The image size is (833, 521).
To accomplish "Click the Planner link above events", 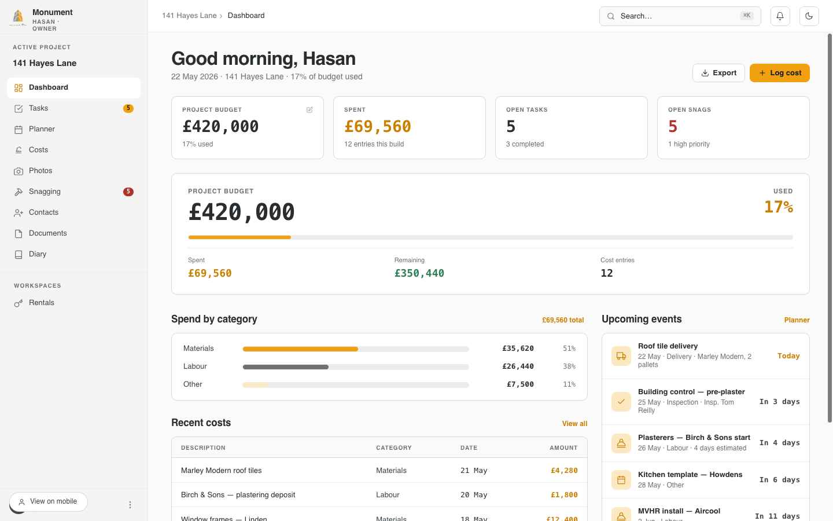I will (x=797, y=320).
